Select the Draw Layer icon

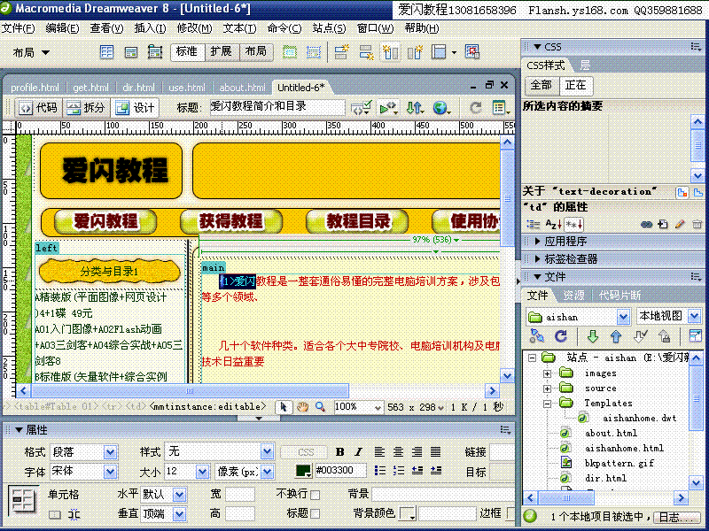tap(155, 52)
